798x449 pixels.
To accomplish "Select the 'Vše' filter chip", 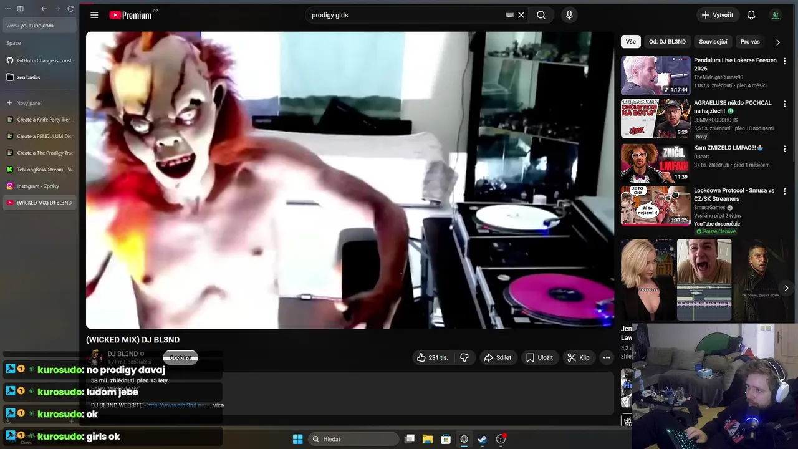I will (631, 42).
